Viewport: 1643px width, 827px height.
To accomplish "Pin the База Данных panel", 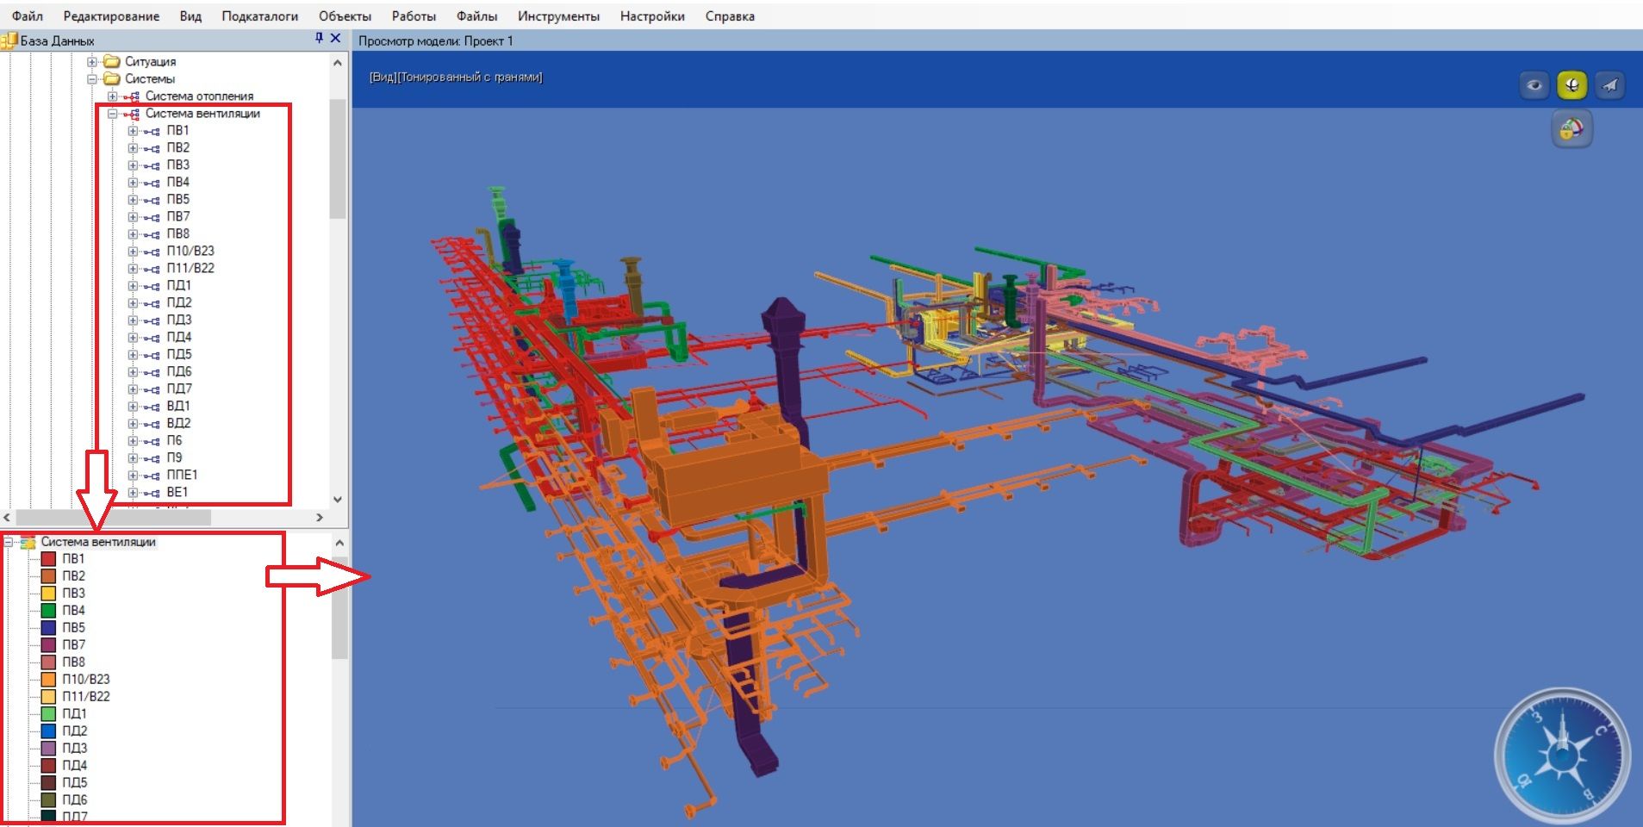I will 319,38.
